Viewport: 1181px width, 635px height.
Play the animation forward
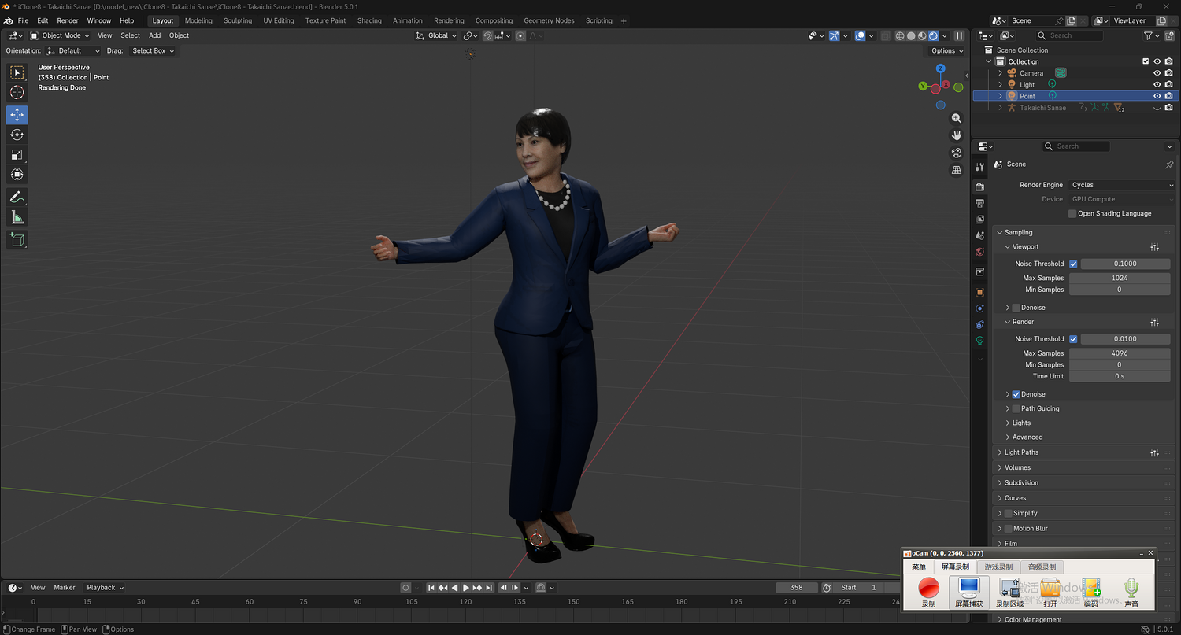click(x=466, y=588)
